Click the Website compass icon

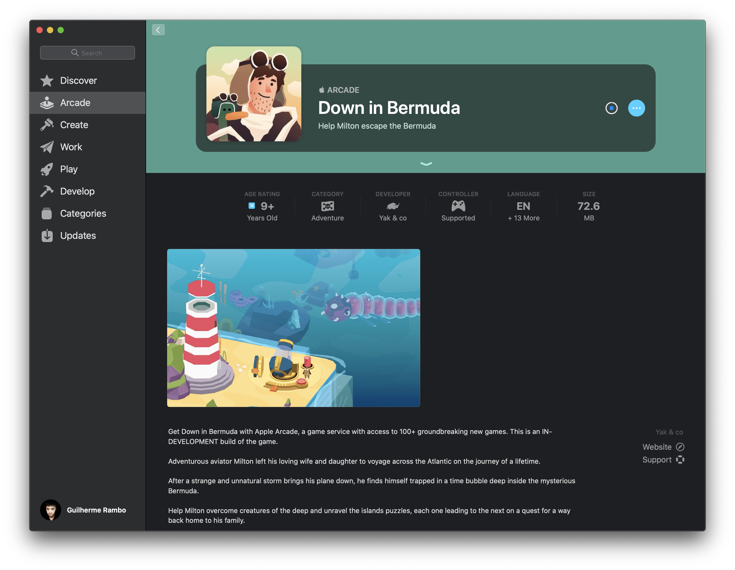coord(680,447)
